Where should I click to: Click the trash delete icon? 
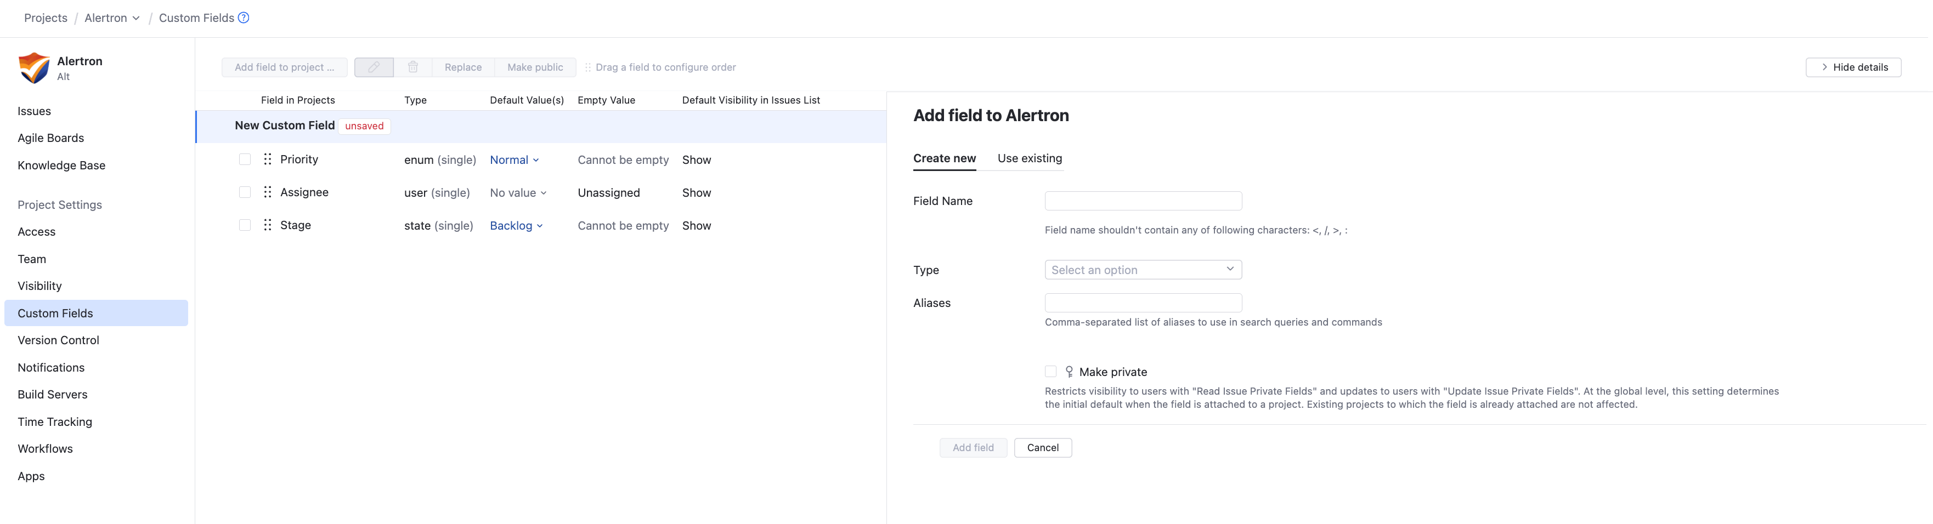click(x=412, y=67)
